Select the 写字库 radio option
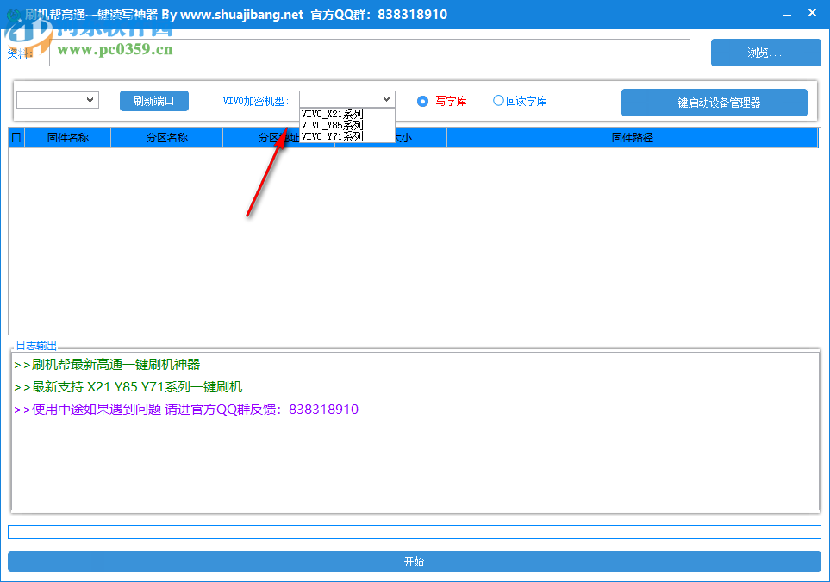Screen dimensions: 830x582 click(x=423, y=101)
